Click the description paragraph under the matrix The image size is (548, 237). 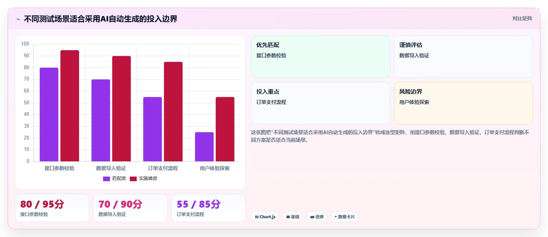(x=390, y=136)
